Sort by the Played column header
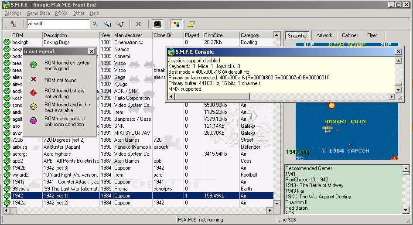 pos(193,35)
